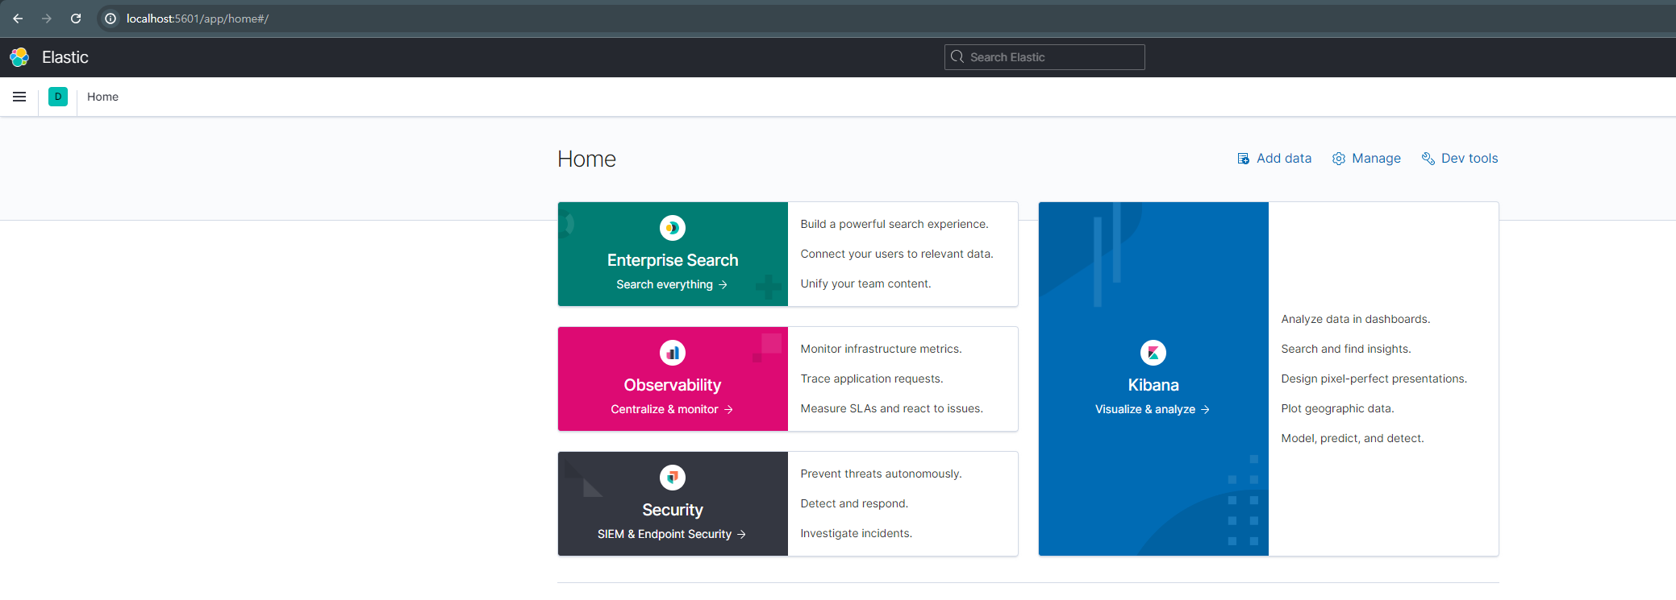1676x600 pixels.
Task: Open the Kibana card title
Action: tap(1153, 385)
